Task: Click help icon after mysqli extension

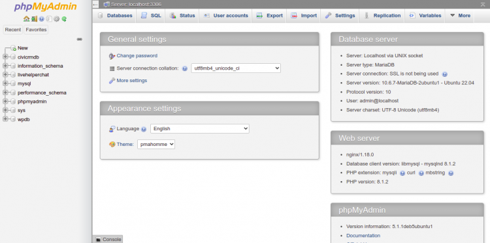Action: click(x=402, y=173)
